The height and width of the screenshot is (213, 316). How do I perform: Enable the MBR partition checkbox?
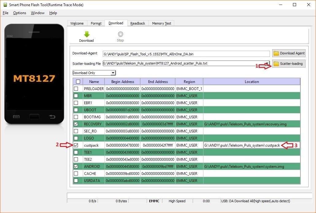pyautogui.click(x=76, y=96)
